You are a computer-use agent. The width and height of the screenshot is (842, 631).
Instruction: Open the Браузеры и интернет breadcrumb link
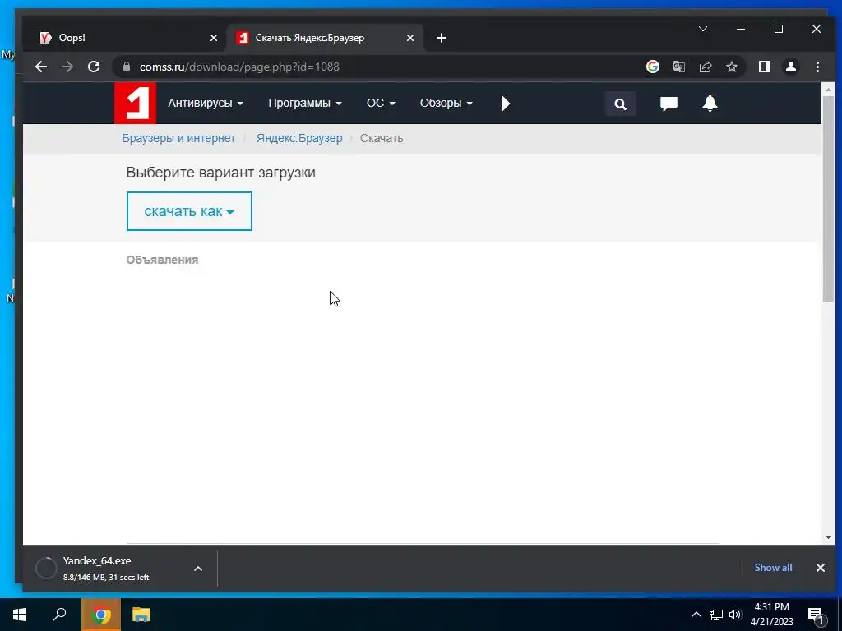coord(178,138)
